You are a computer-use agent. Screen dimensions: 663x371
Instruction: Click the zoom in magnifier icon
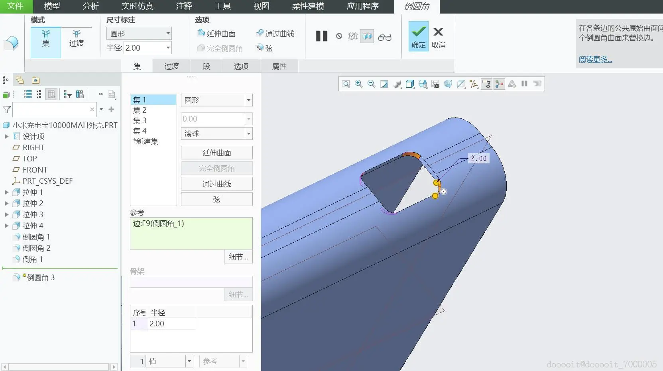358,84
